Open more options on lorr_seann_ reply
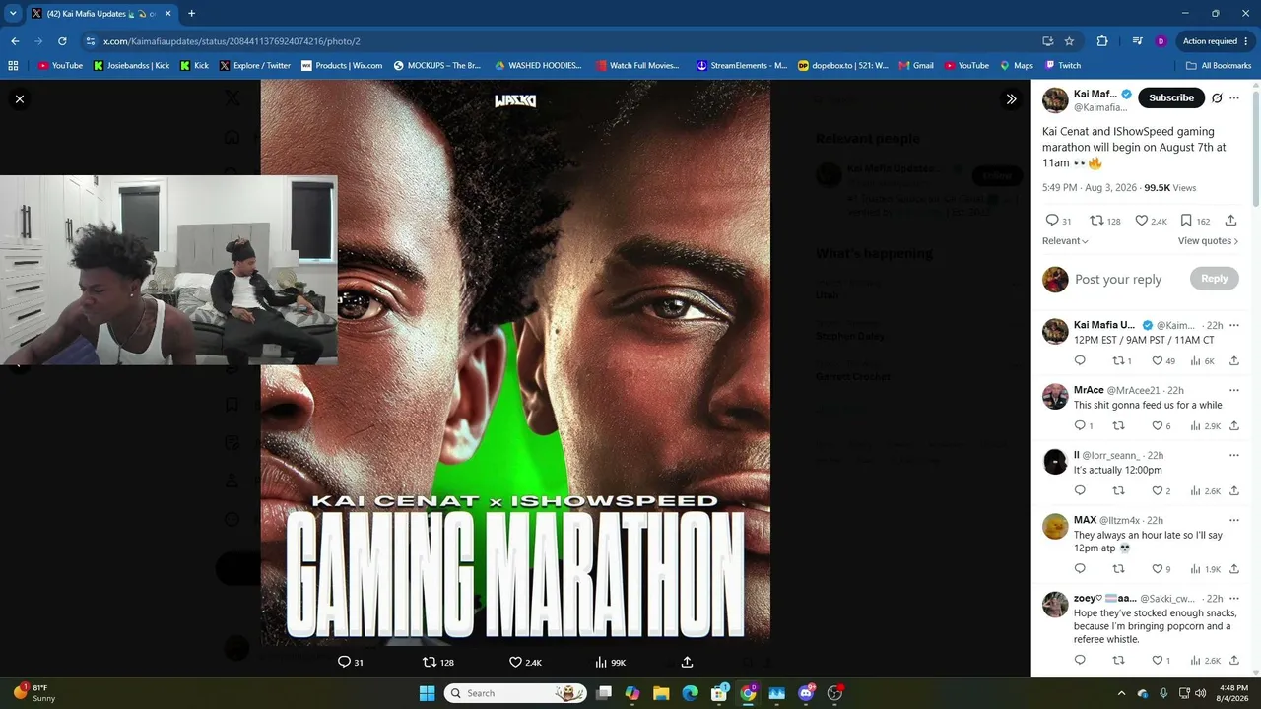 coord(1233,456)
